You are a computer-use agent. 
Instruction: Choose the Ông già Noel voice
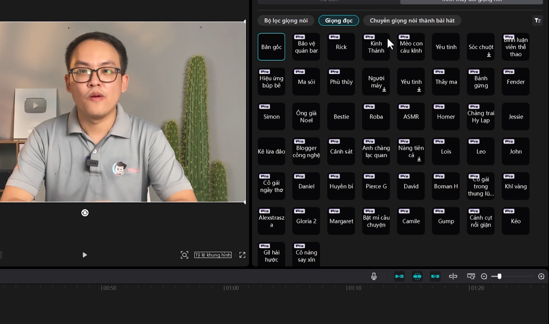coord(306,116)
